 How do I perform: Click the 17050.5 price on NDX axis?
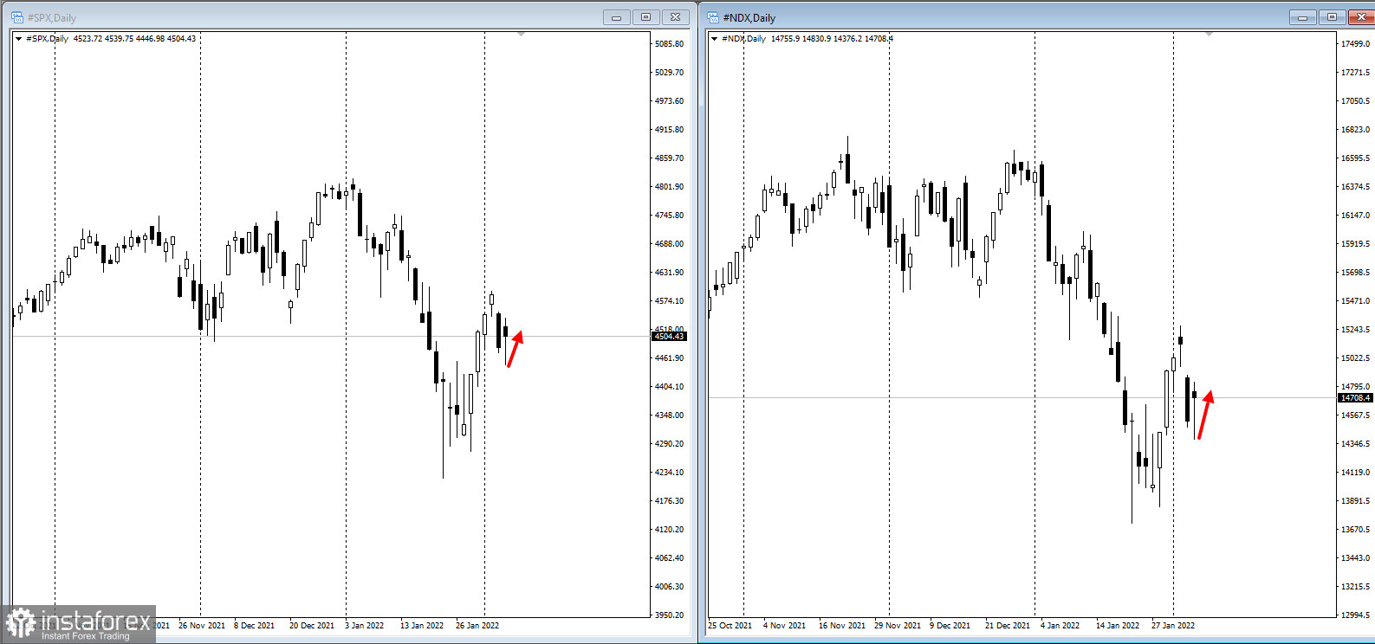(x=1355, y=101)
